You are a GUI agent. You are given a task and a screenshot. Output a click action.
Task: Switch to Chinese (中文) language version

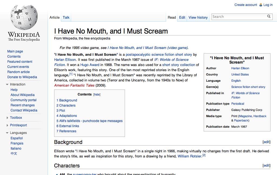click(14, 153)
